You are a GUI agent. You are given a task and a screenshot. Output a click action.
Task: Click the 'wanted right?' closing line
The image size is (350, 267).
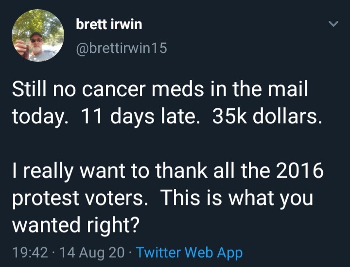pos(75,225)
